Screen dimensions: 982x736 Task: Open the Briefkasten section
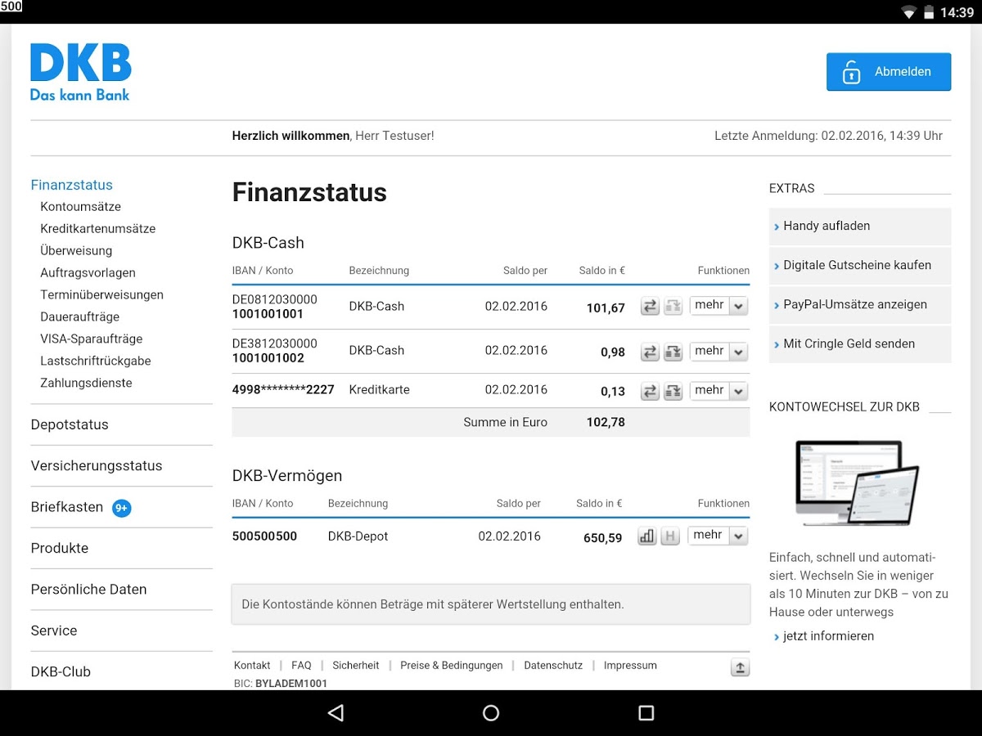(x=67, y=508)
